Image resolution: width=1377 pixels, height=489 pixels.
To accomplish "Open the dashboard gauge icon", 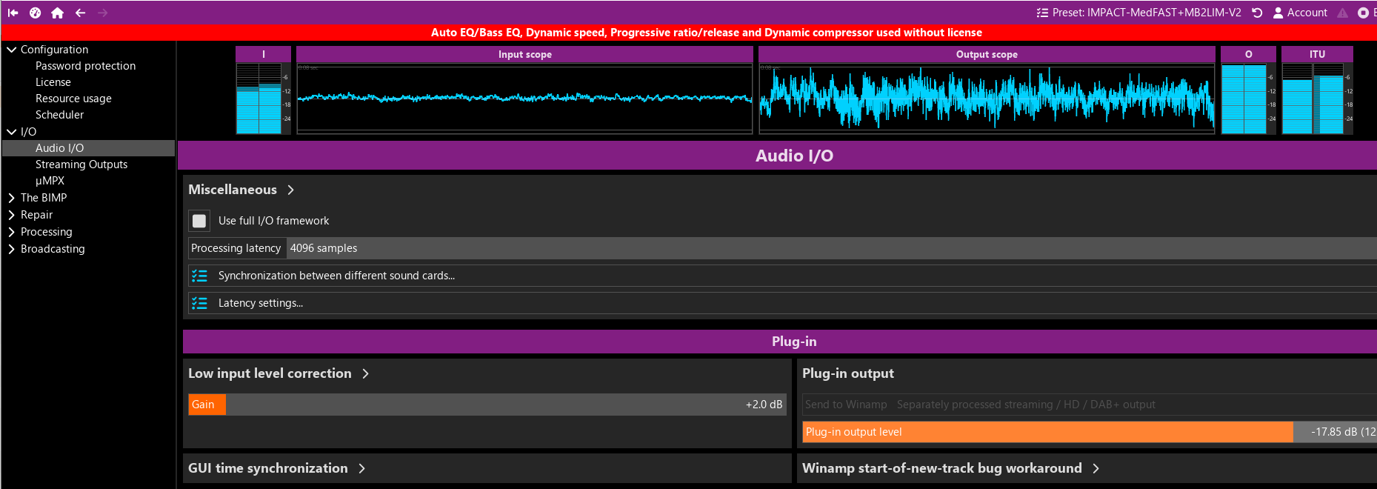I will (x=35, y=13).
